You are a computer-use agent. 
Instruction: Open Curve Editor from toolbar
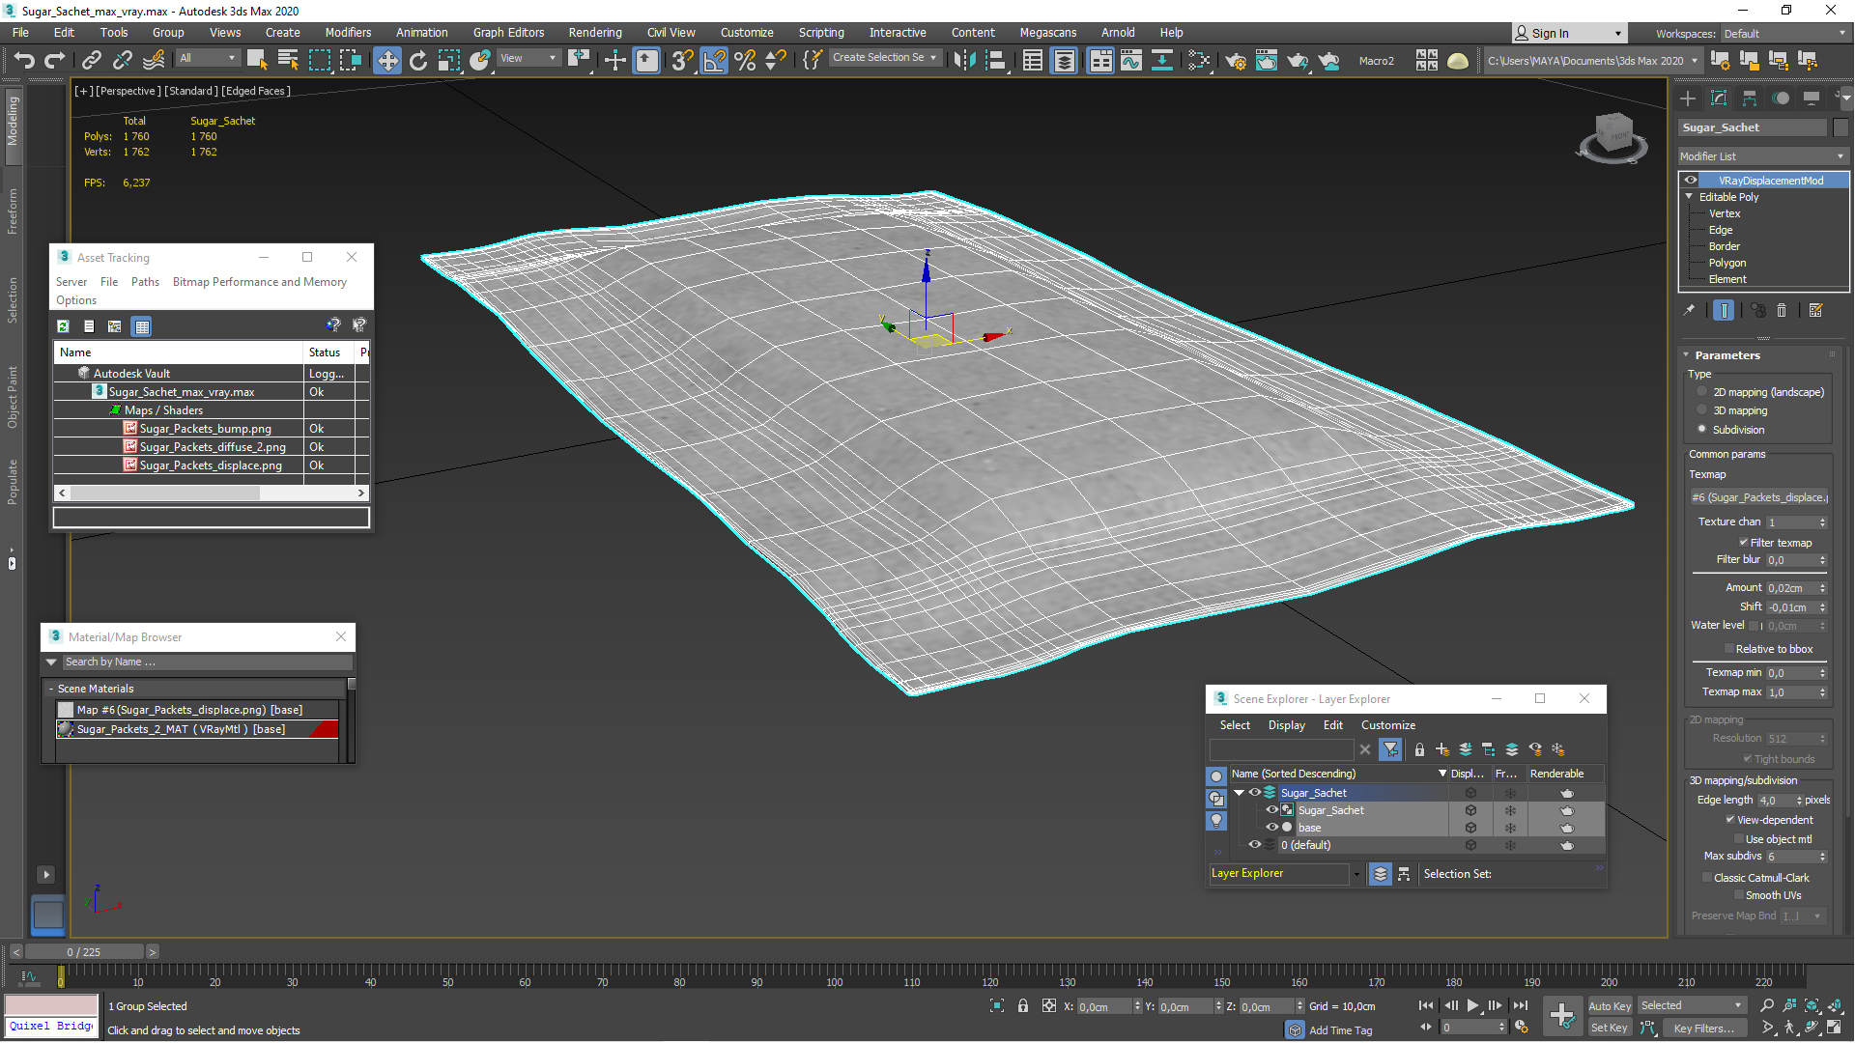[x=1131, y=60]
